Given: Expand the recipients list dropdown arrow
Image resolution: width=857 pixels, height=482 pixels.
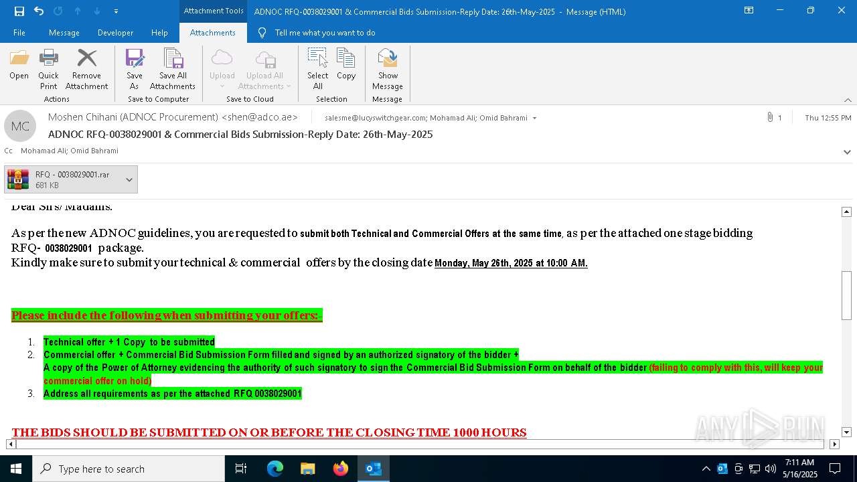Looking at the screenshot, I should pyautogui.click(x=534, y=118).
